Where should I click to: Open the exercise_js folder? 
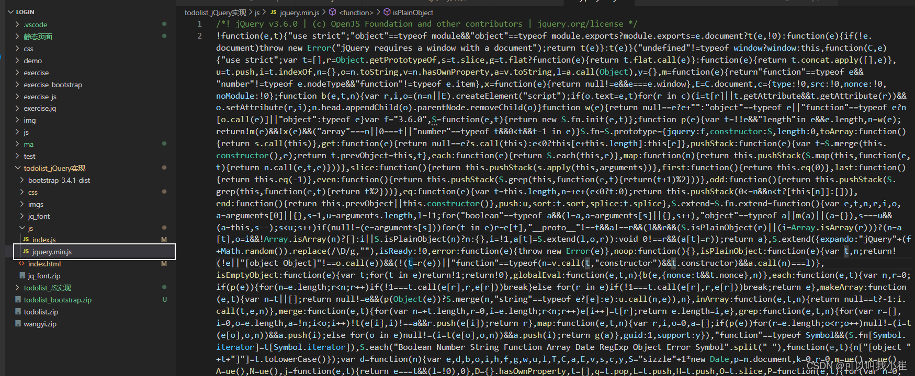point(40,97)
